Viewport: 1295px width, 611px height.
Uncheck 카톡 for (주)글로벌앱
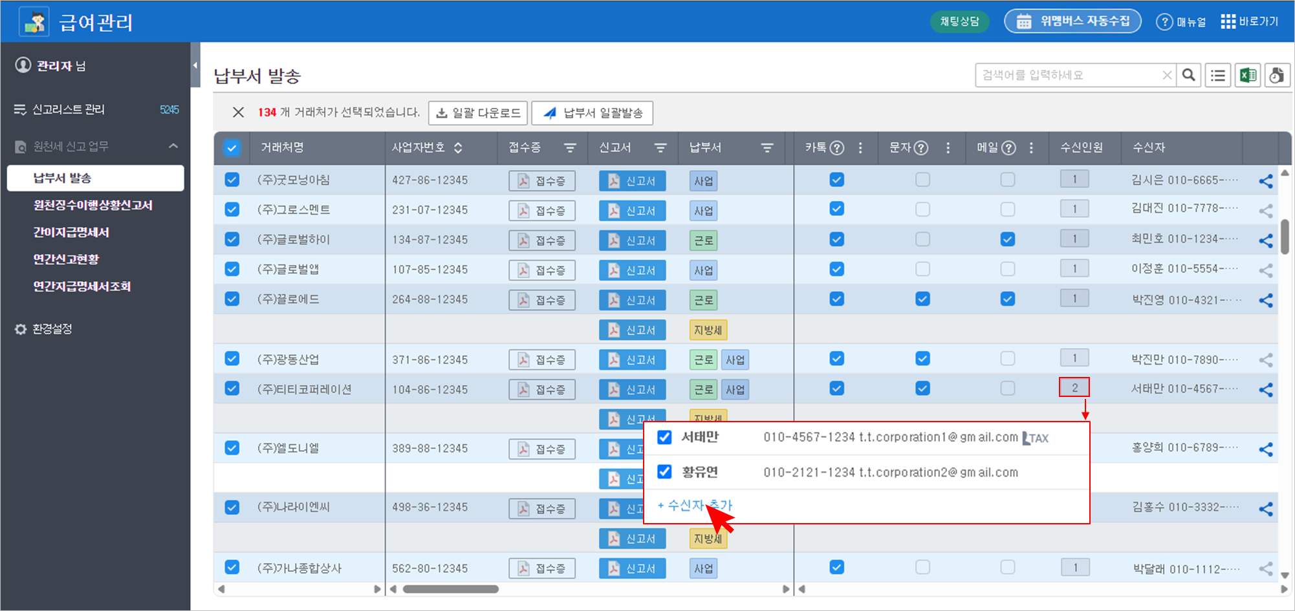(x=837, y=269)
